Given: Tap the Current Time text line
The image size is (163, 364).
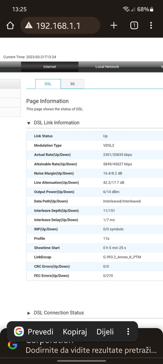Looking at the screenshot, I should click(x=30, y=57).
